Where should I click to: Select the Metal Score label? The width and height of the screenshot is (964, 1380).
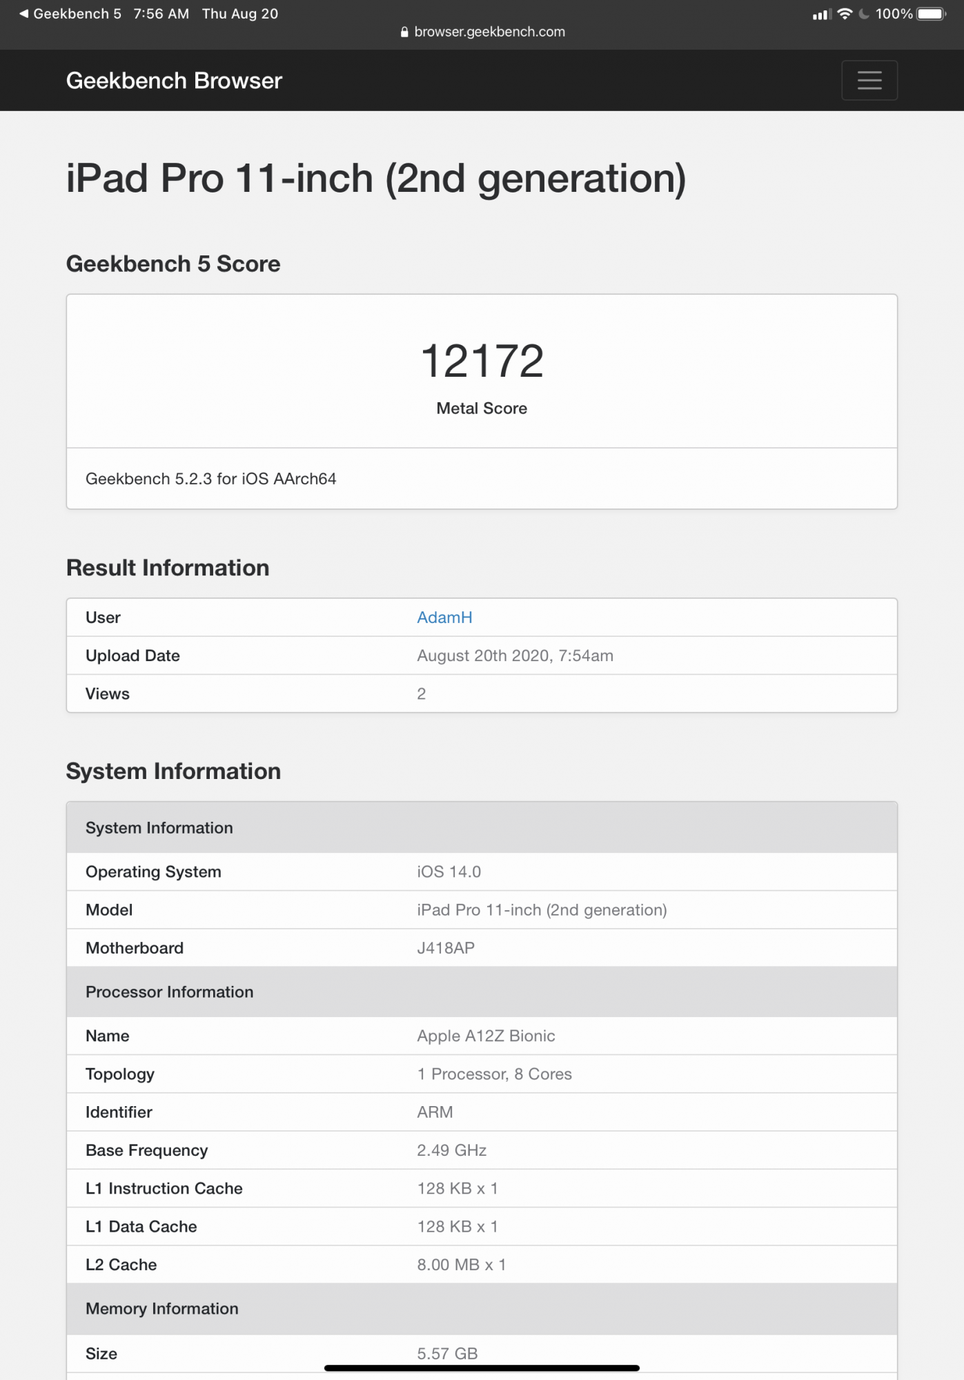point(482,408)
